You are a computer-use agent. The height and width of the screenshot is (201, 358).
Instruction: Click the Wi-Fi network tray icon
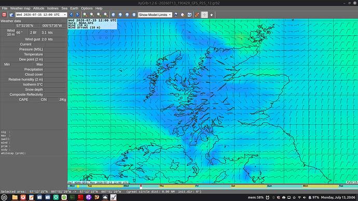click(299, 197)
